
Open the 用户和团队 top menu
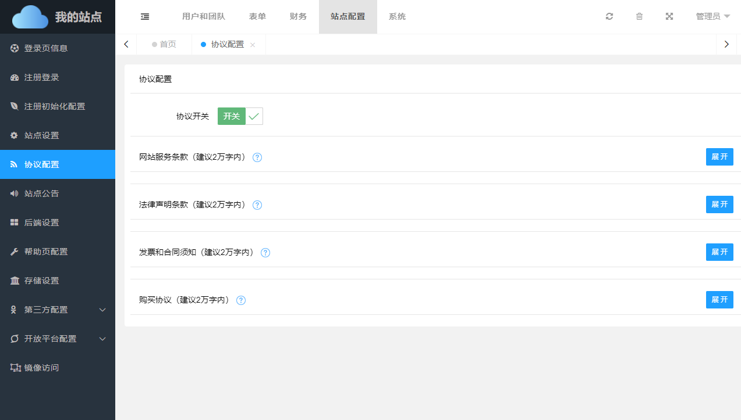coord(204,17)
